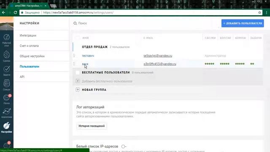Click email p3tr0ffv453@yandex.ru link
The height and width of the screenshot is (152, 270).
coord(160,64)
